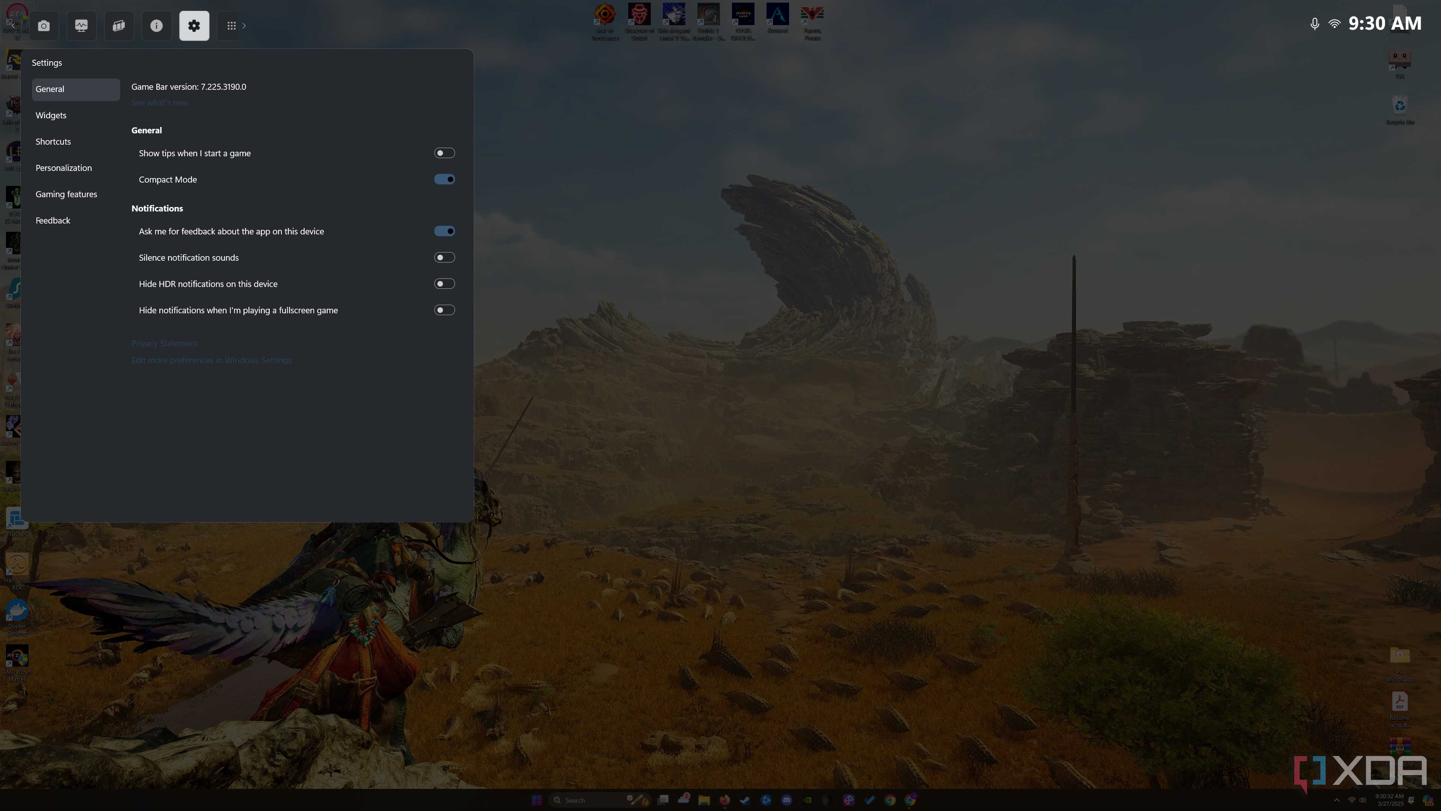Open Discord from the taskbar
The height and width of the screenshot is (811, 1441).
[786, 800]
